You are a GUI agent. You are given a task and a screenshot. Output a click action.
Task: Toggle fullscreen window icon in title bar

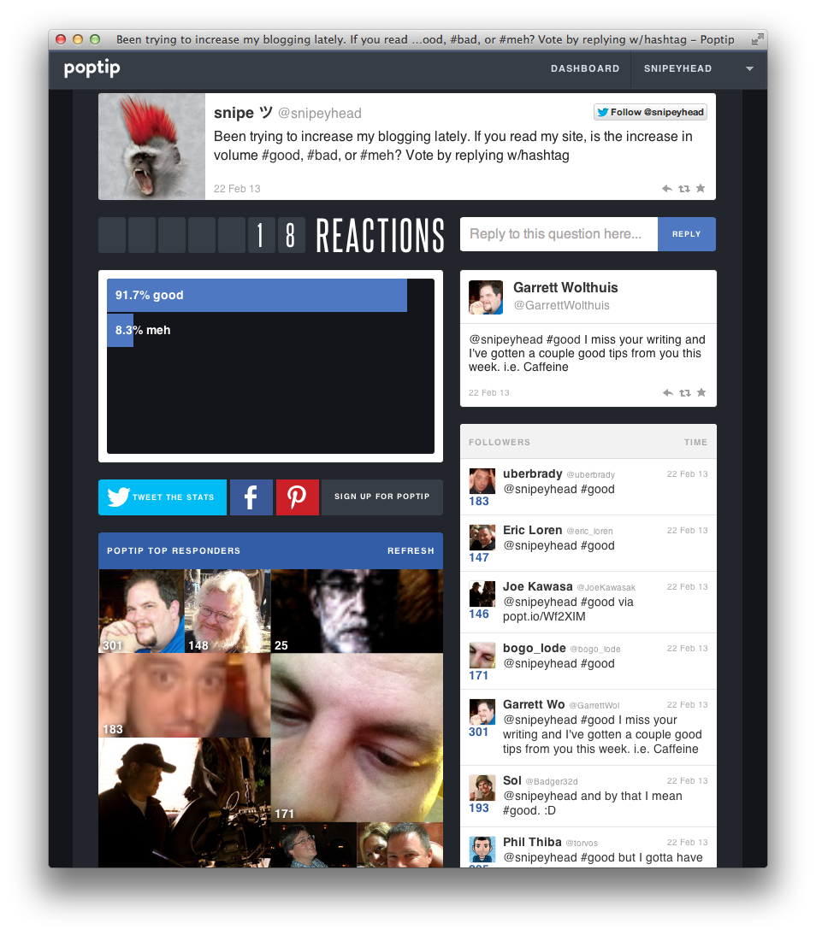pos(758,39)
